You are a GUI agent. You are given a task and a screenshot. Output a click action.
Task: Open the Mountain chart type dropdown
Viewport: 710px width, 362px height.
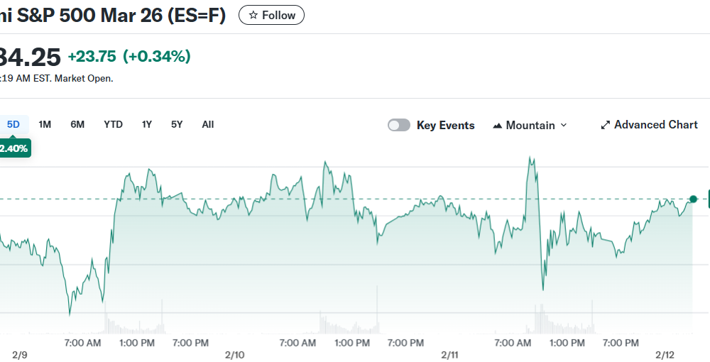pyautogui.click(x=530, y=126)
